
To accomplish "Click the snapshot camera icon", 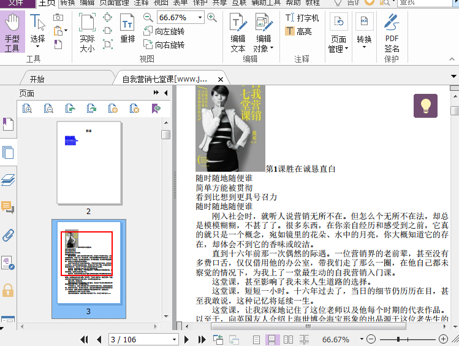I will pos(58,18).
